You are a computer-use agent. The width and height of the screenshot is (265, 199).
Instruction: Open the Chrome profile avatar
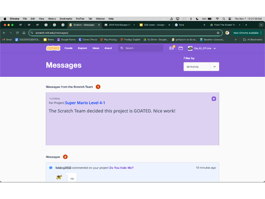(x=227, y=33)
